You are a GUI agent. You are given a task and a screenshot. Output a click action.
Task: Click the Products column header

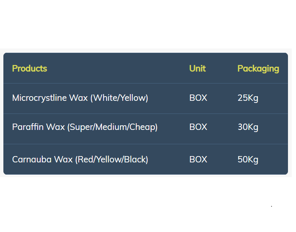(30, 68)
